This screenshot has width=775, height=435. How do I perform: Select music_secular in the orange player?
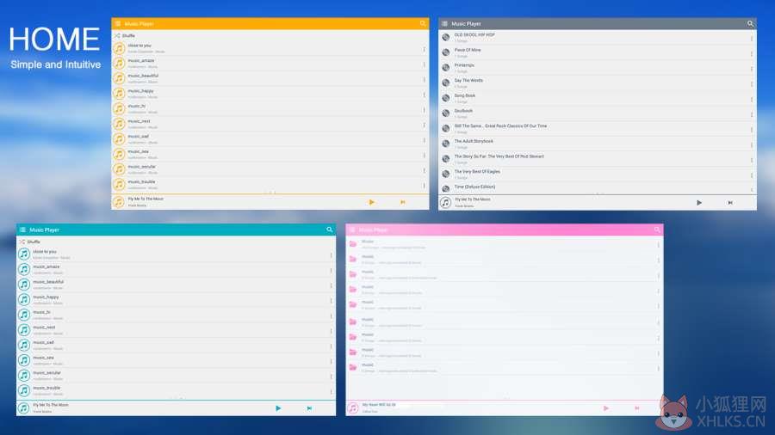pos(270,169)
